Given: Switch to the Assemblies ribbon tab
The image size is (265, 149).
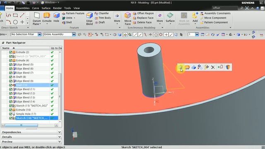Looking at the screenshot, I should click(23, 8).
